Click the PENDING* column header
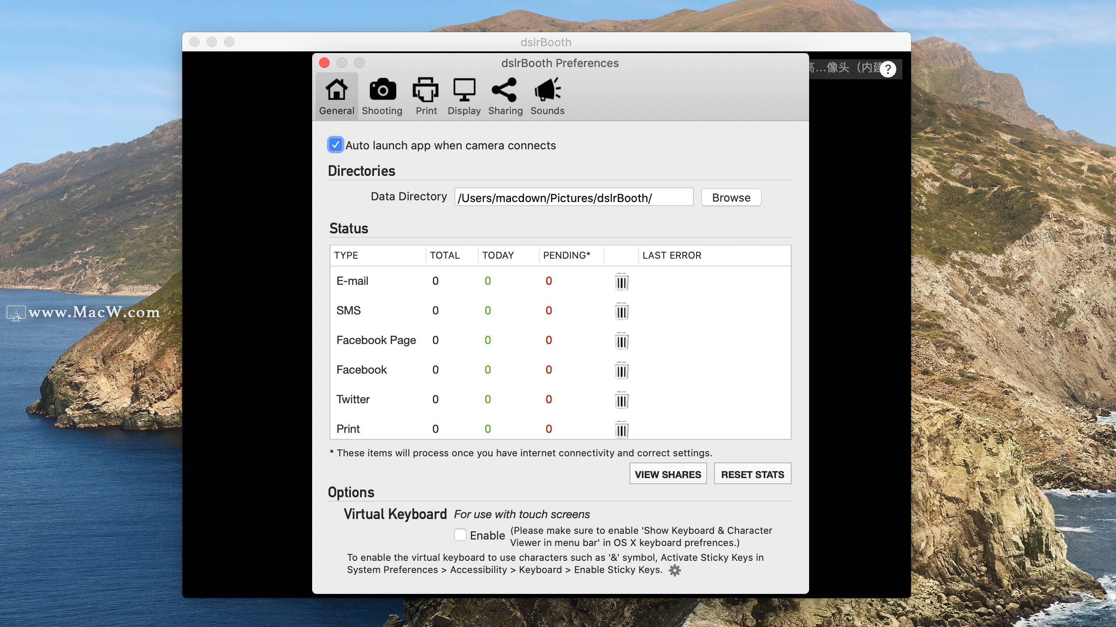Viewport: 1116px width, 627px height. coord(566,256)
